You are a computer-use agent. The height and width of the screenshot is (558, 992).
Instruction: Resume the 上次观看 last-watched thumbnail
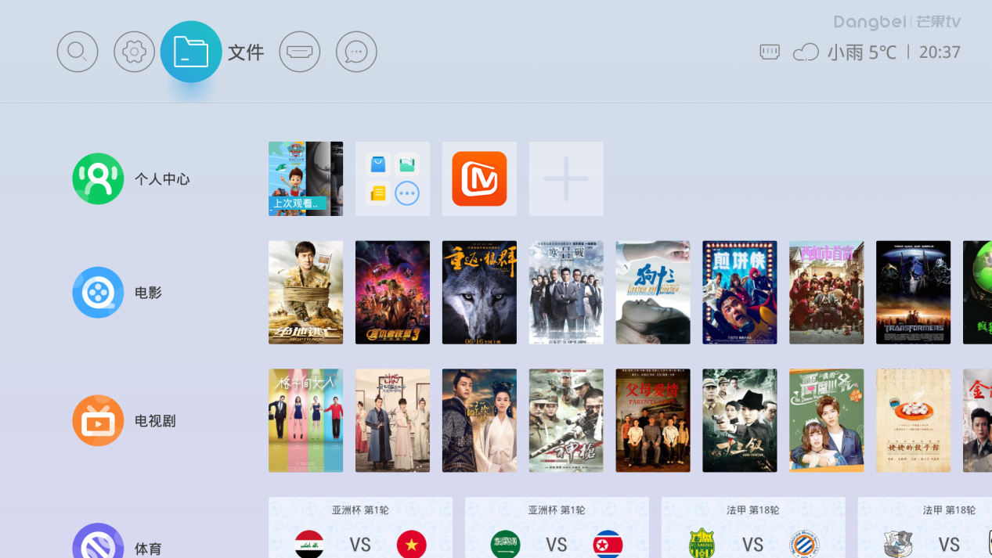point(305,178)
